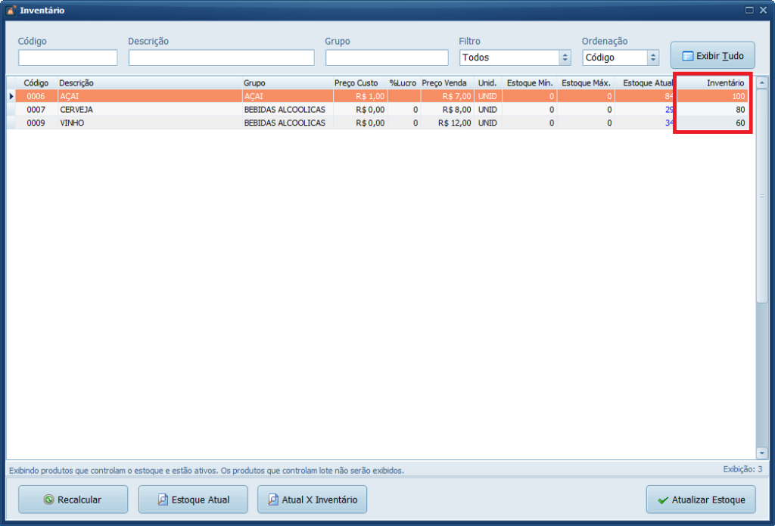The image size is (775, 526).
Task: Open the Filtro dropdown
Action: click(565, 58)
